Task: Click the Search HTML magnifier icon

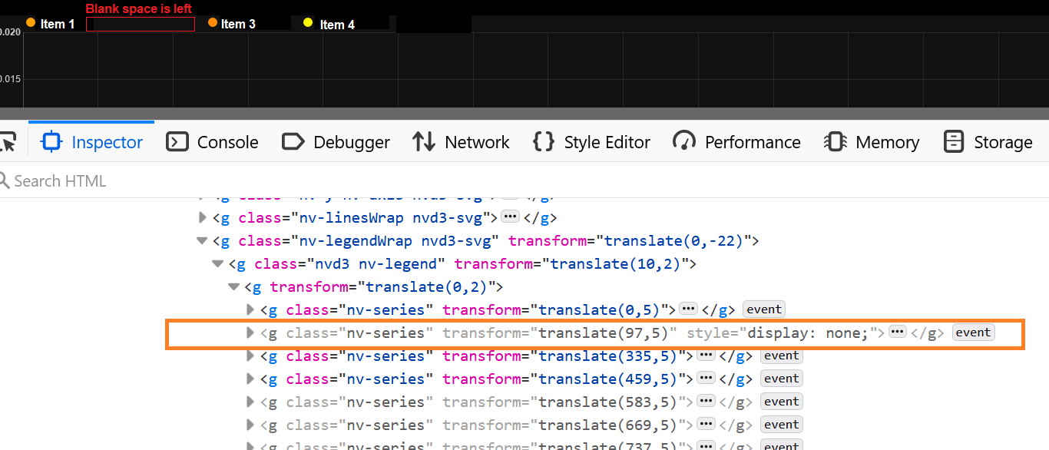Action: 4,181
